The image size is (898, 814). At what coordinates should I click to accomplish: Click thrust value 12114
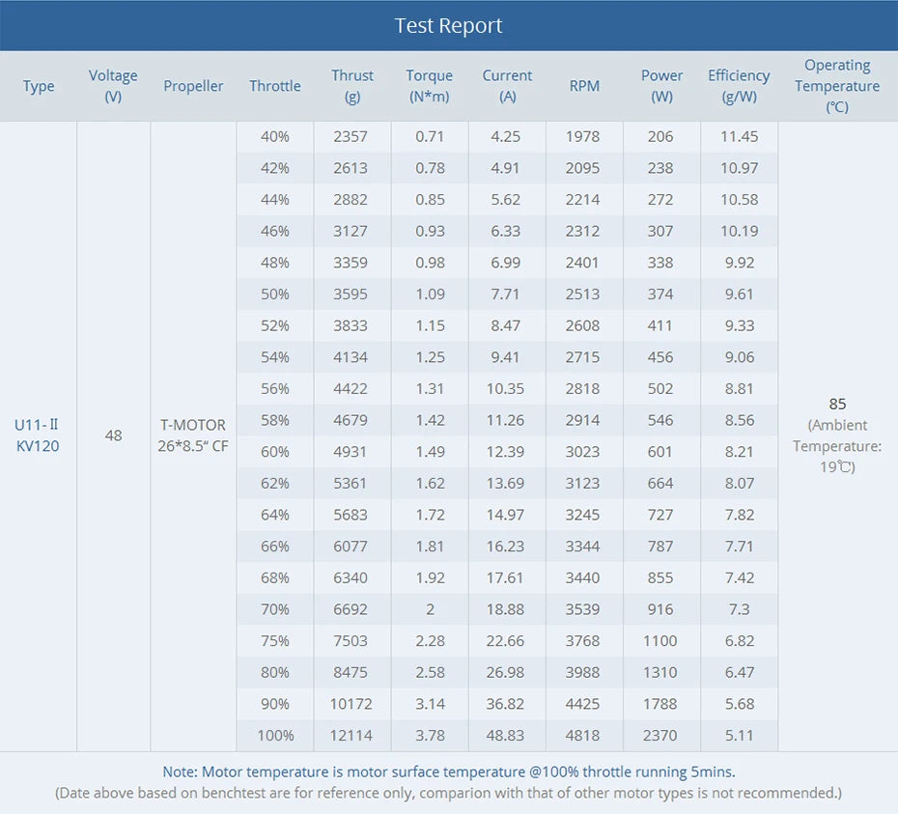pyautogui.click(x=351, y=736)
